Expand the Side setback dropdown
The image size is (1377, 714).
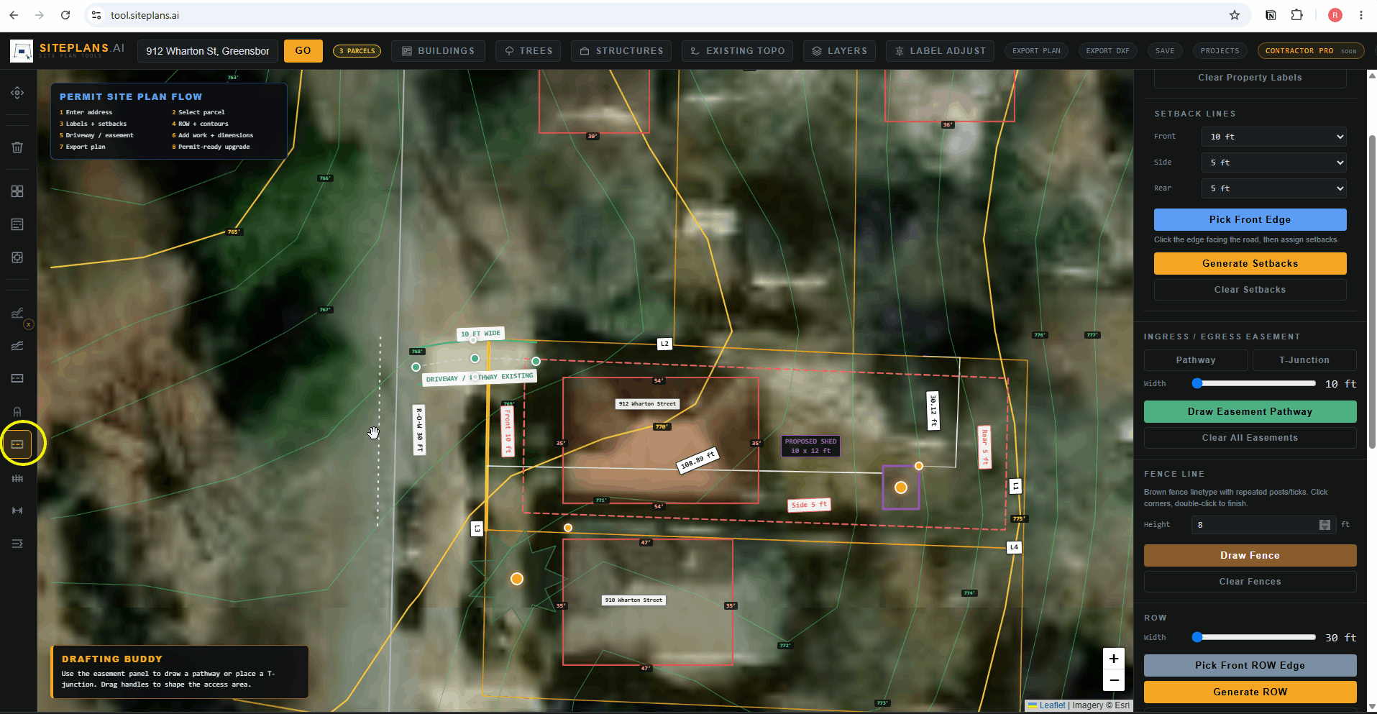coord(1273,163)
